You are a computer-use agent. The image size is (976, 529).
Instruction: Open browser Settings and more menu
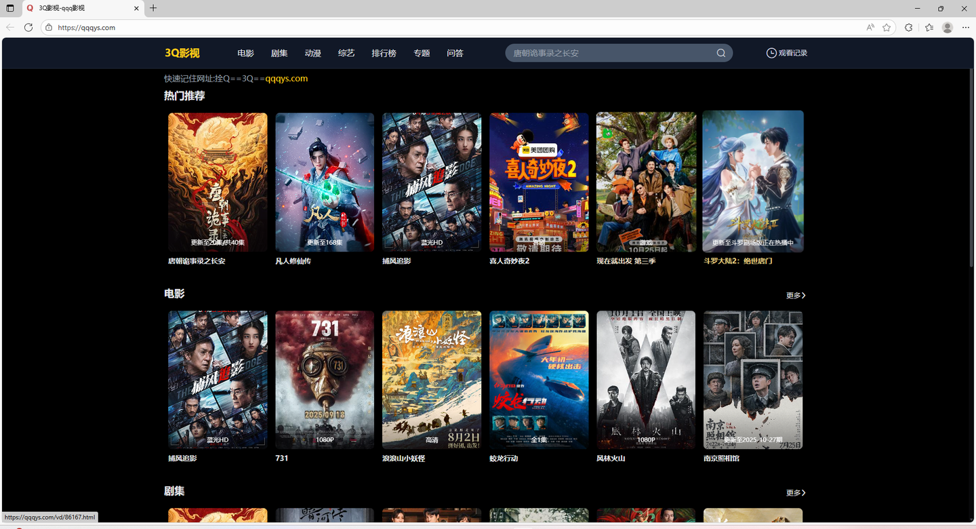coord(966,27)
